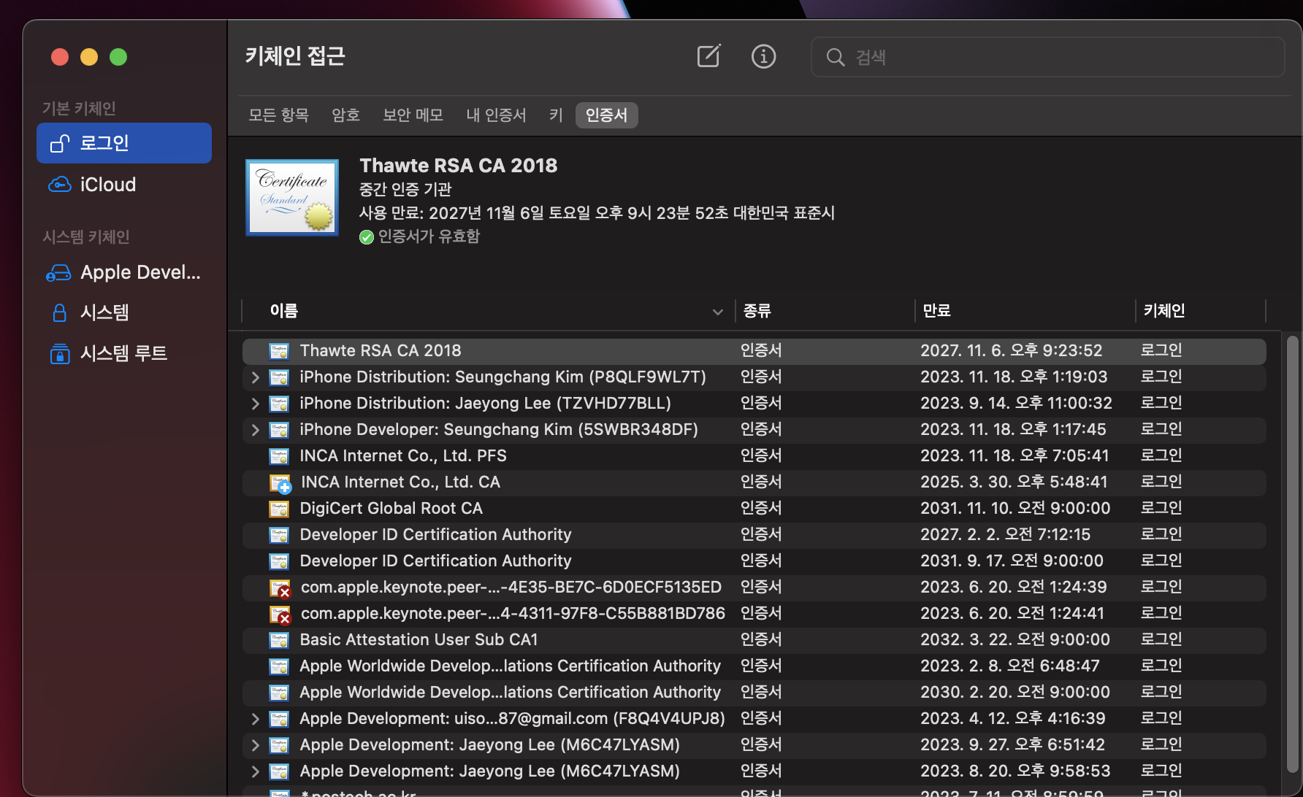Select the DigiCert Global Root CA name
The image size is (1303, 797).
tap(391, 508)
